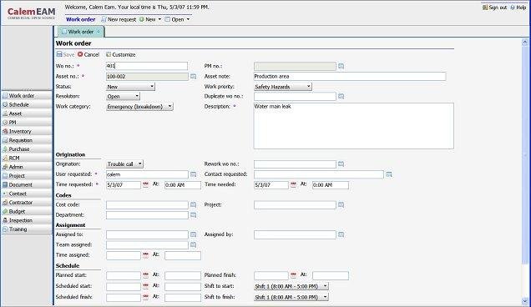Open the Document sidebar module
The image size is (531, 307).
pyautogui.click(x=27, y=185)
